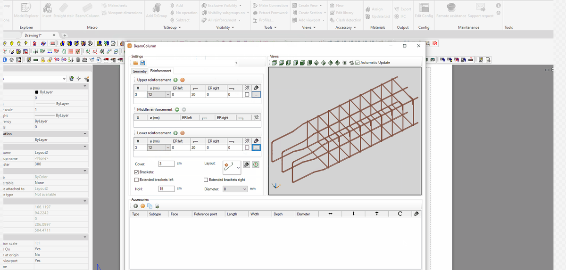Toggle the Automatic Update checkbox

[x=358, y=63]
